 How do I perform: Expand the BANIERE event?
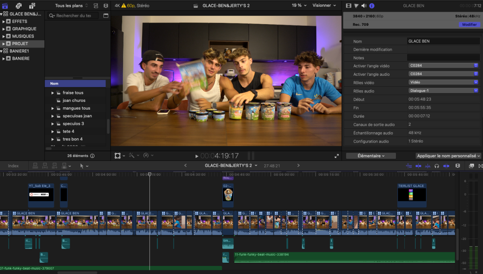point(4,58)
